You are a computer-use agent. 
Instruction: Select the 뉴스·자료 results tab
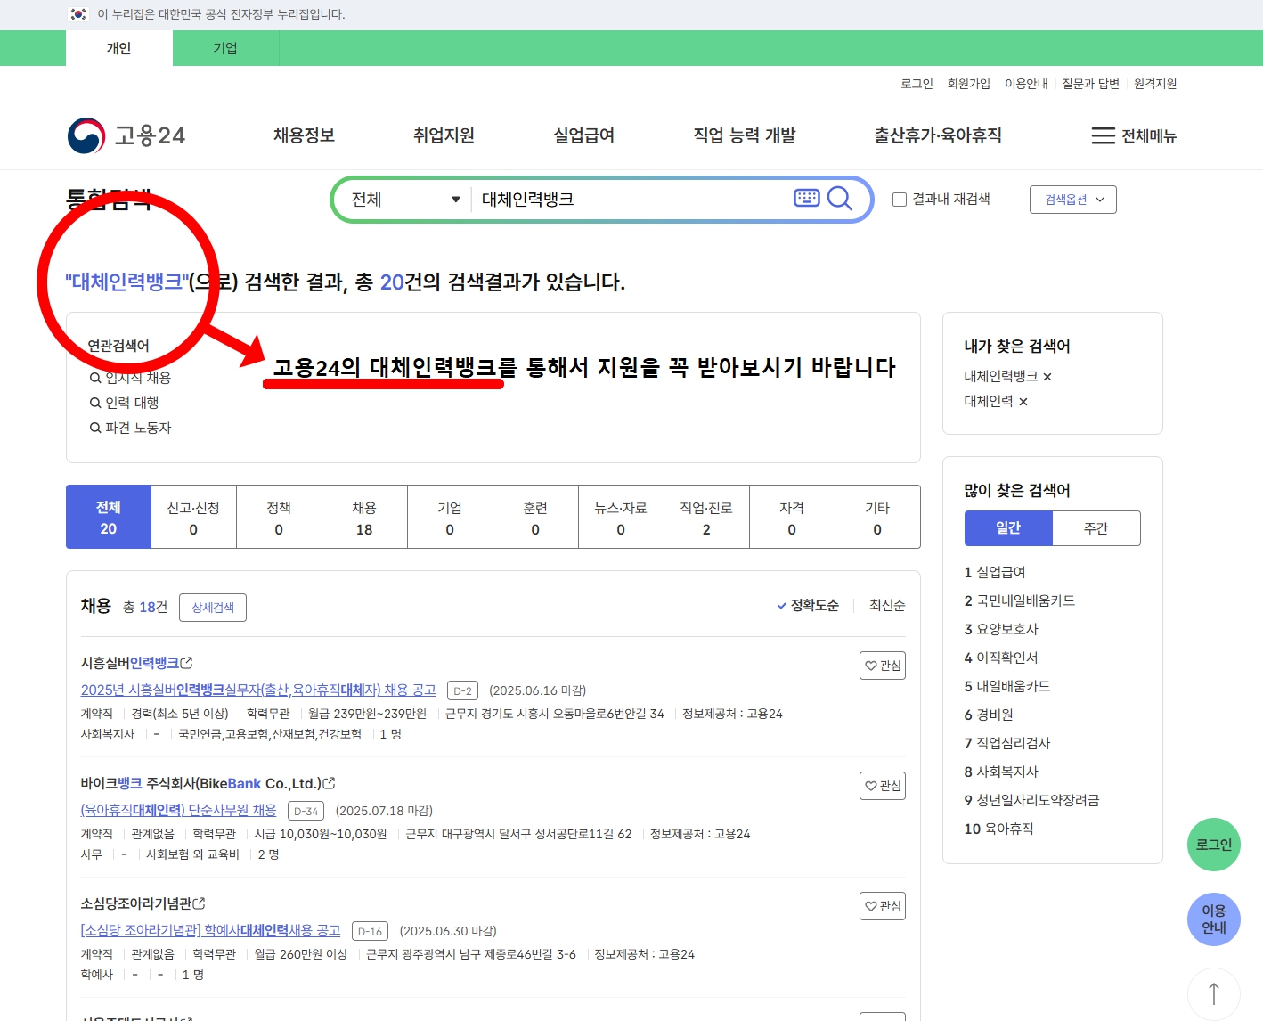pyautogui.click(x=621, y=517)
